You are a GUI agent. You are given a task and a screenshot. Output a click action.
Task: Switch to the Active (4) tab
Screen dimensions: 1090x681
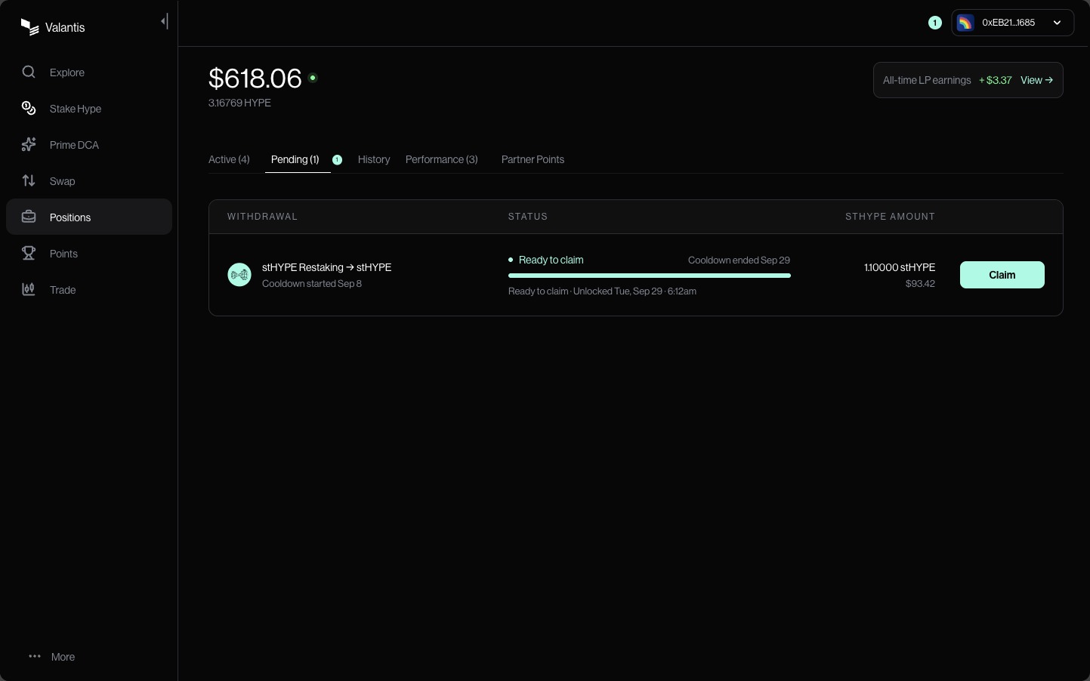pos(229,159)
